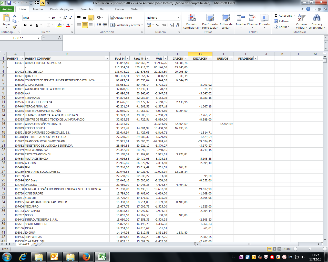Open the fill color dropdown arrow
The image size is (328, 262).
point(63,25)
